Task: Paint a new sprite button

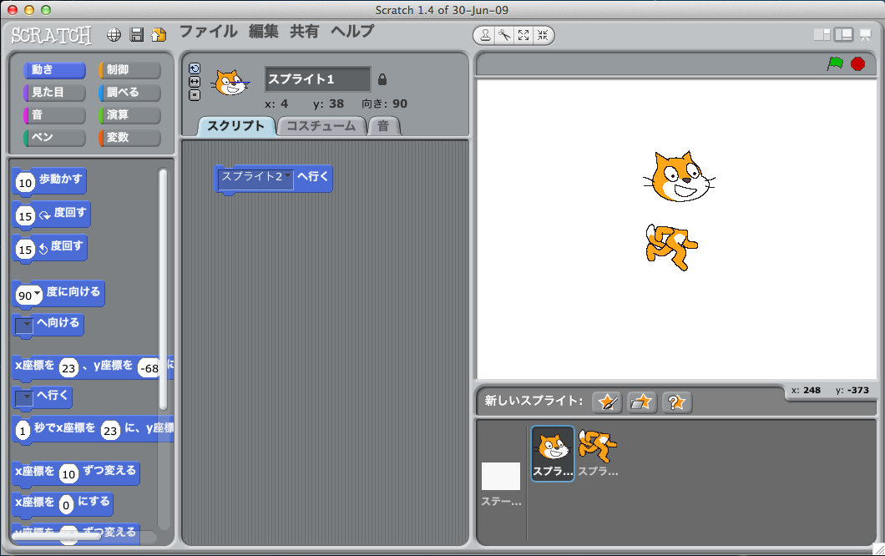Action: 607,402
